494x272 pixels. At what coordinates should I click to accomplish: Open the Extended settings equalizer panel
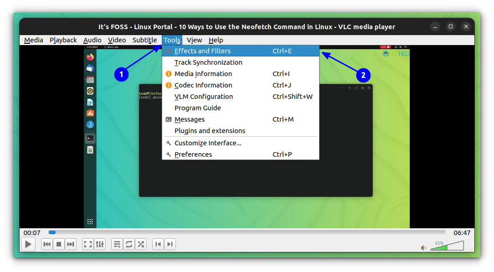[x=100, y=244]
